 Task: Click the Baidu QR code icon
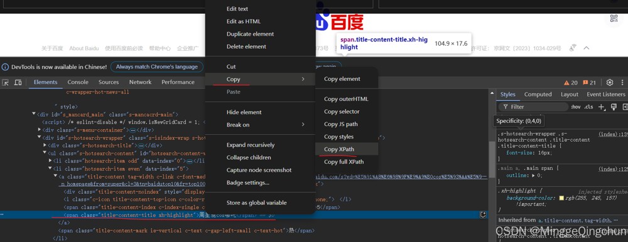(614, 18)
